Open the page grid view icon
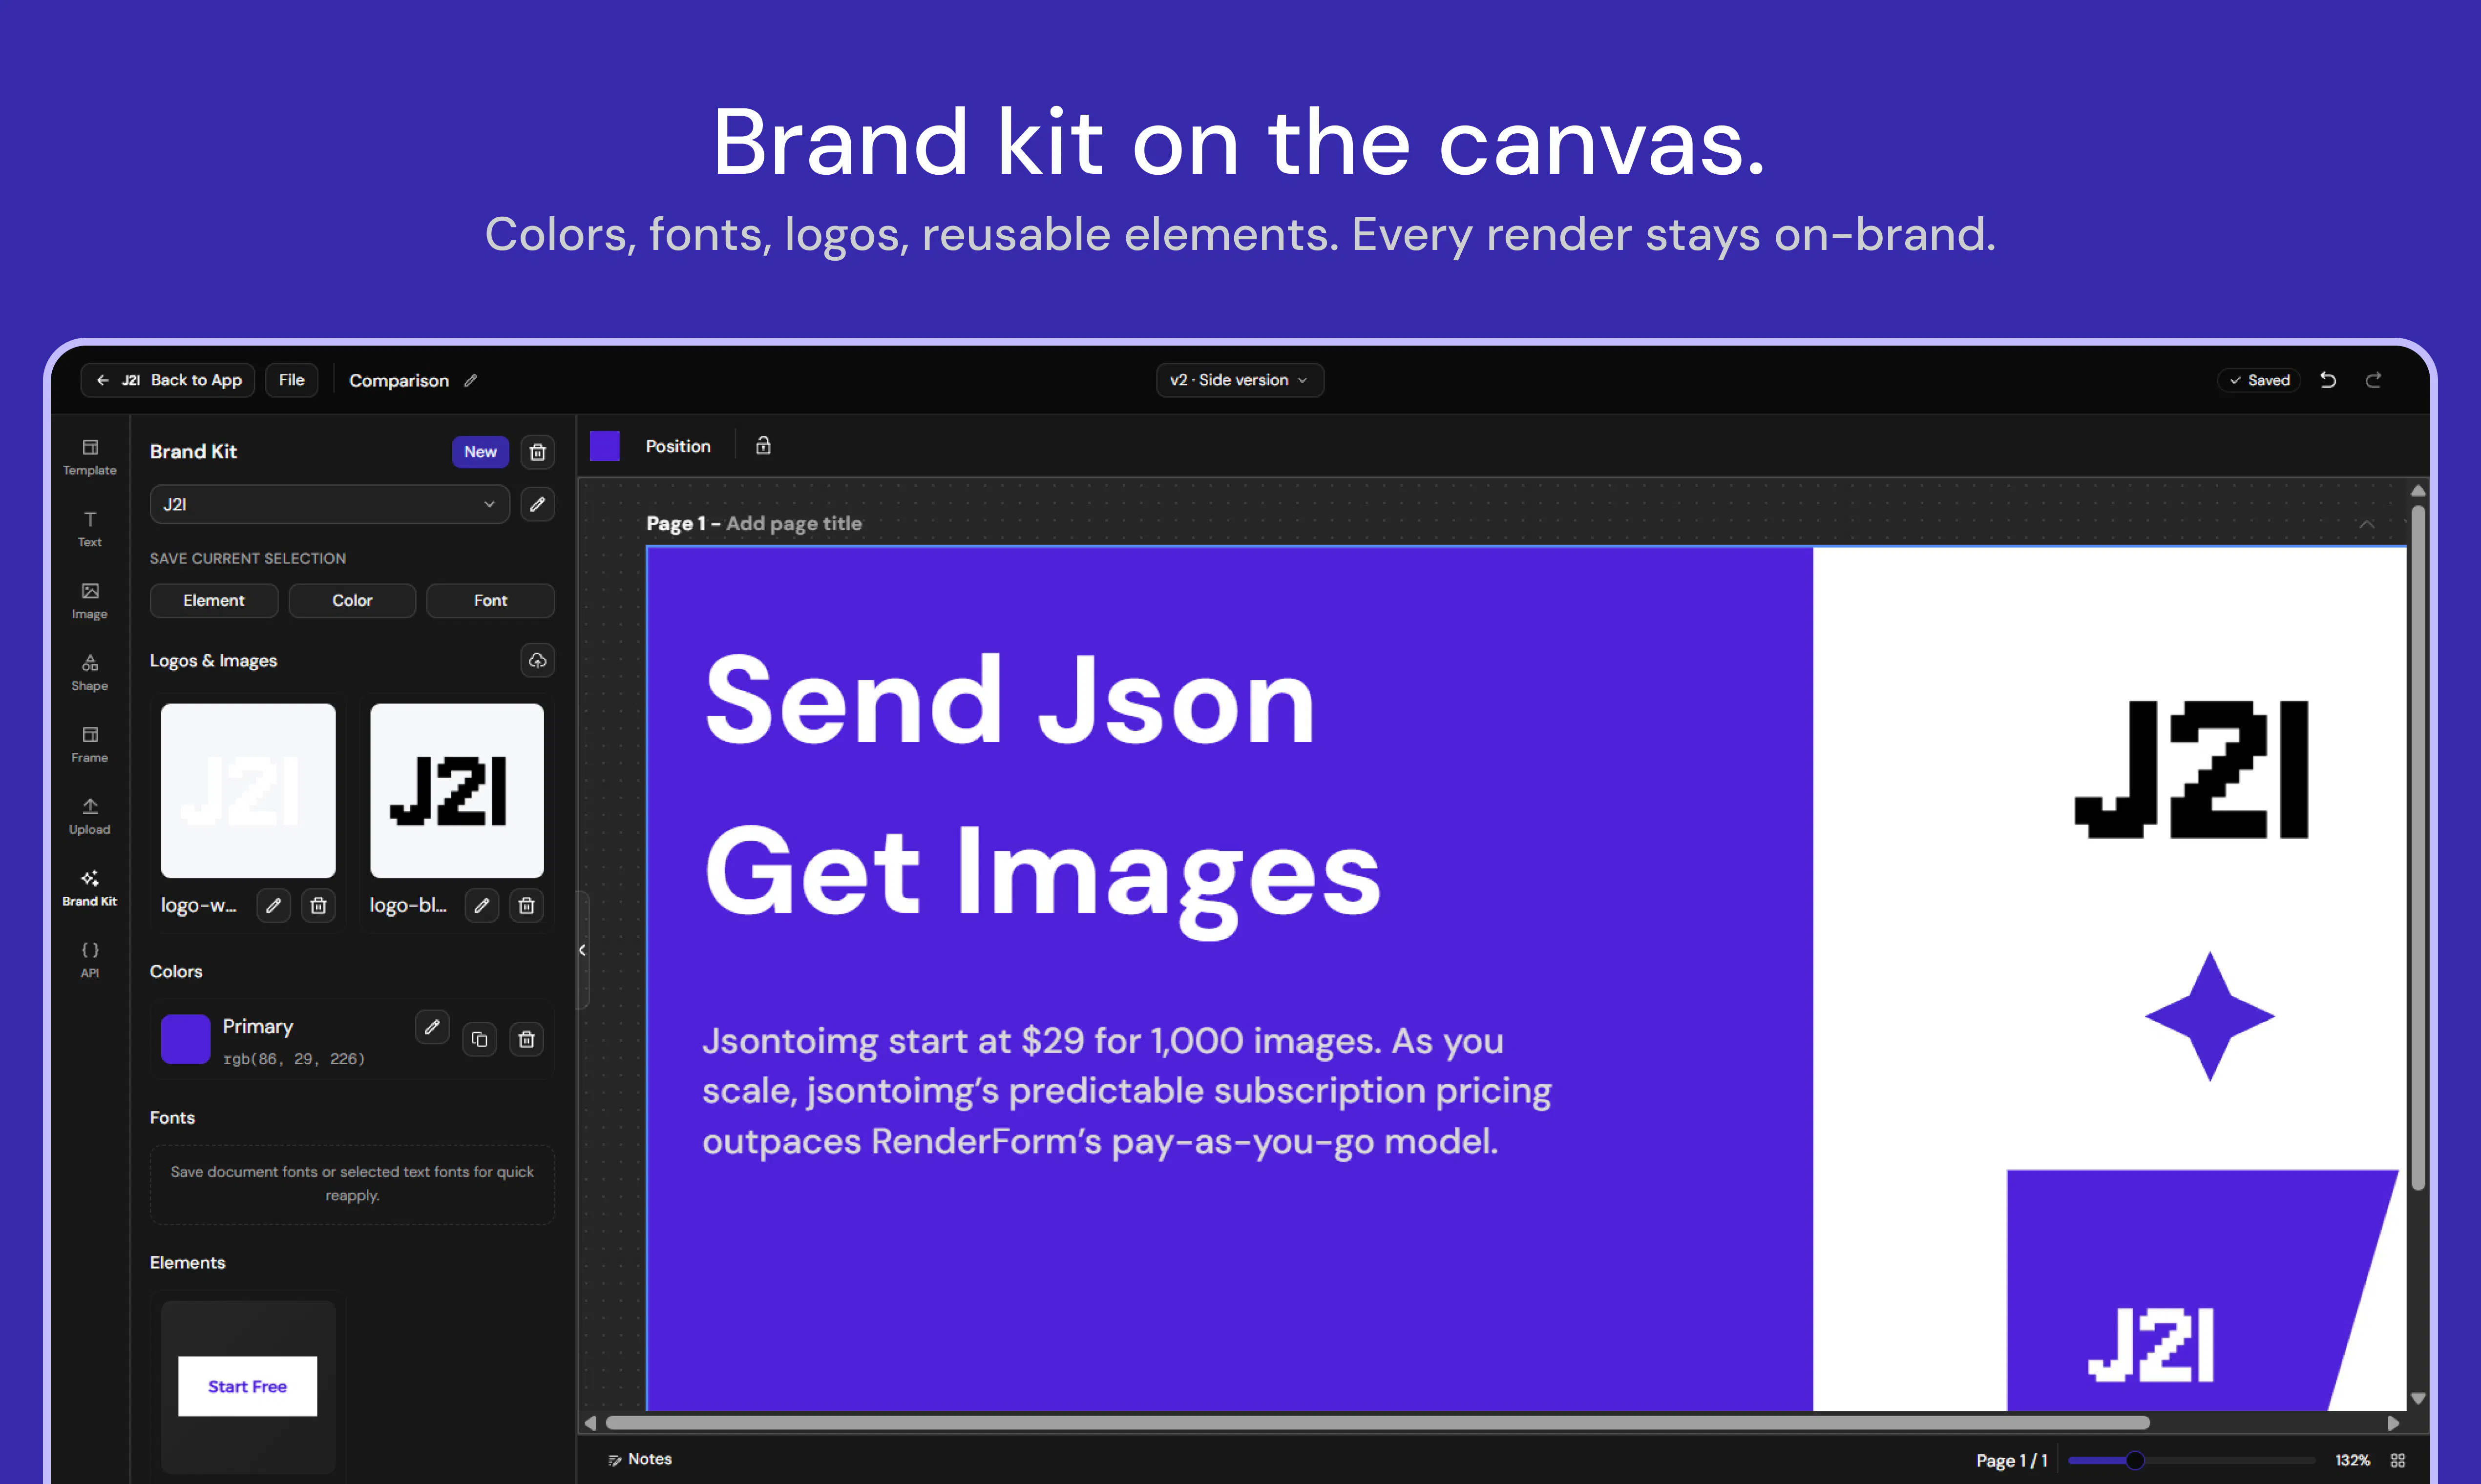This screenshot has height=1484, width=2481. pos(2398,1460)
